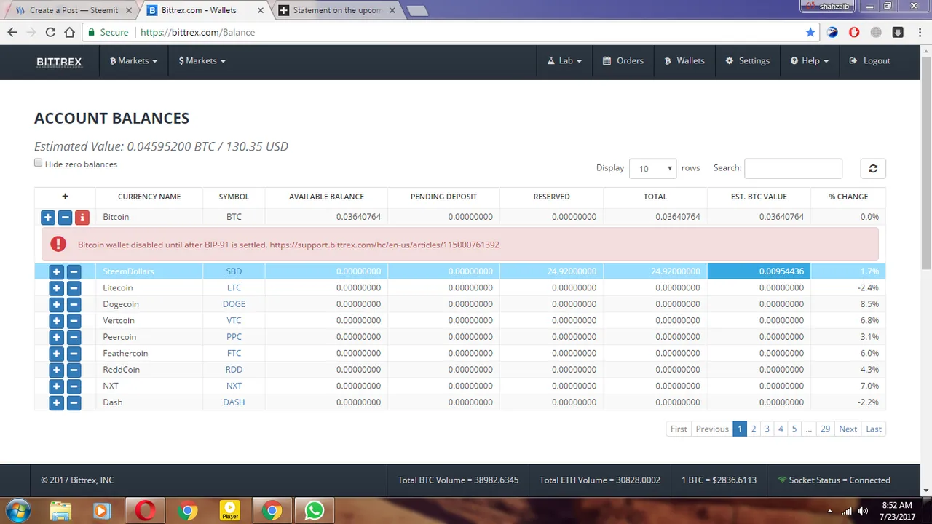
Task: Go to page 3 of balances
Action: tap(767, 429)
